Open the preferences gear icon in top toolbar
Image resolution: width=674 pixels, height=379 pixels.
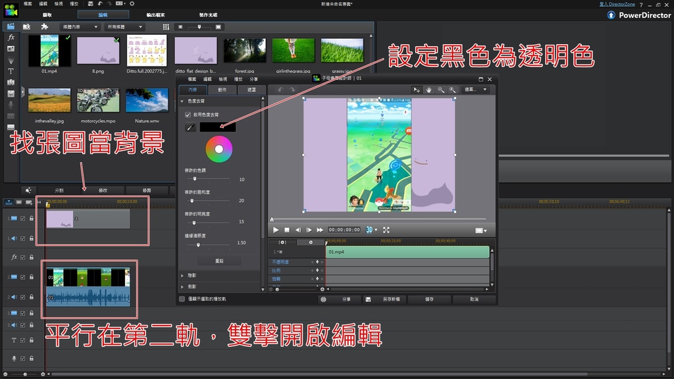[132, 4]
